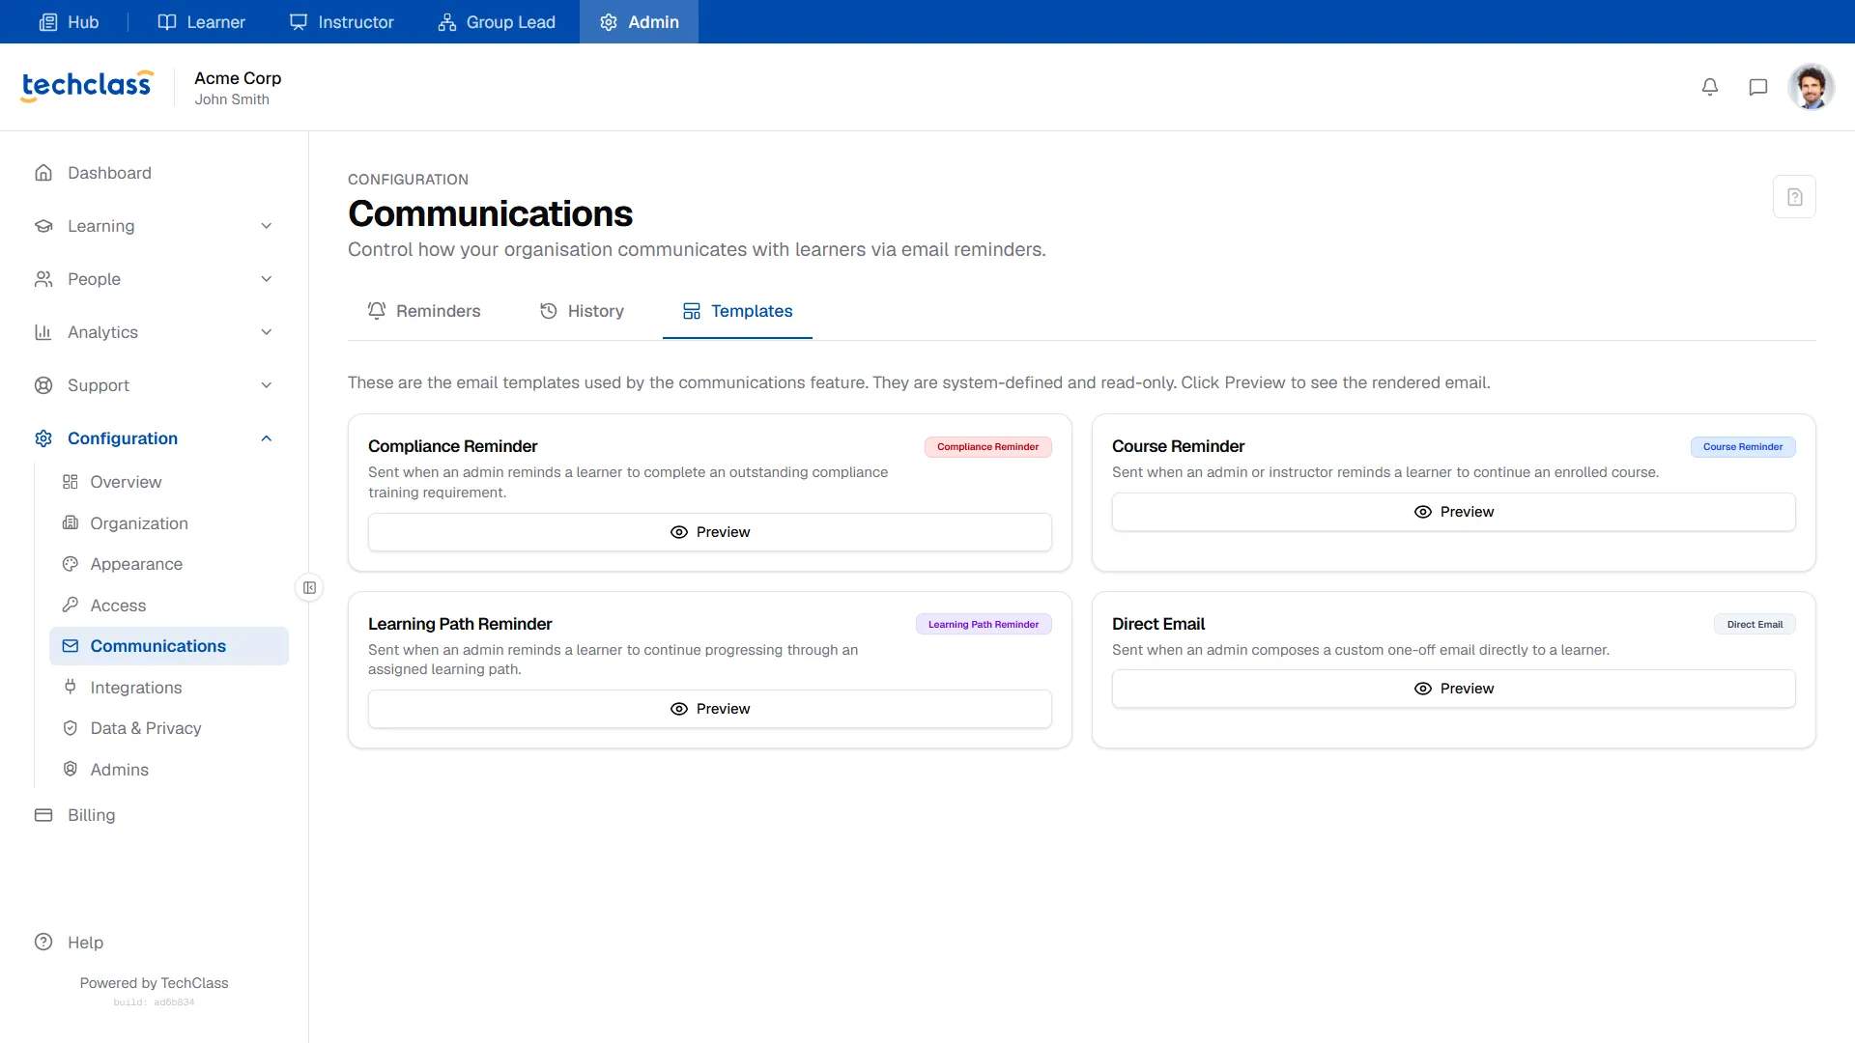The height and width of the screenshot is (1043, 1855).
Task: Open the Admins configuration page
Action: 169,770
